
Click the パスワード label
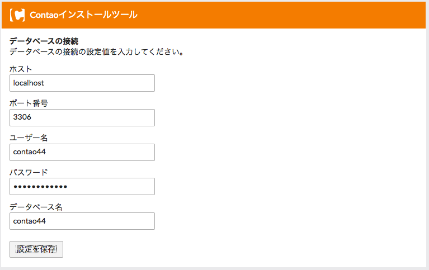pyautogui.click(x=29, y=172)
